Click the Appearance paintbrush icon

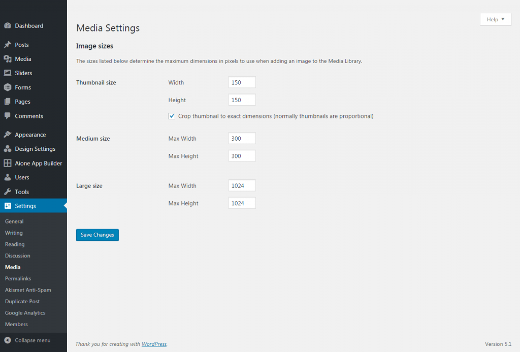[x=7, y=135]
